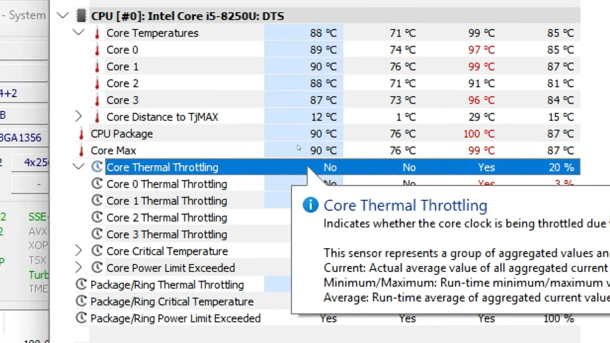The height and width of the screenshot is (343, 610).
Task: Click the thermometer icon next to Core Max
Action: 81,151
